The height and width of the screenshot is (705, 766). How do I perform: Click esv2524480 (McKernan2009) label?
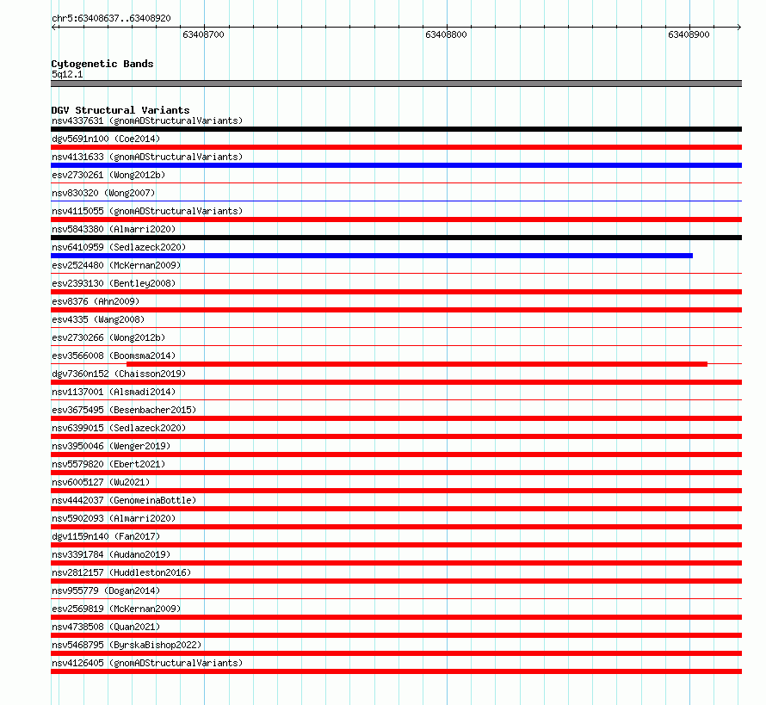point(116,265)
